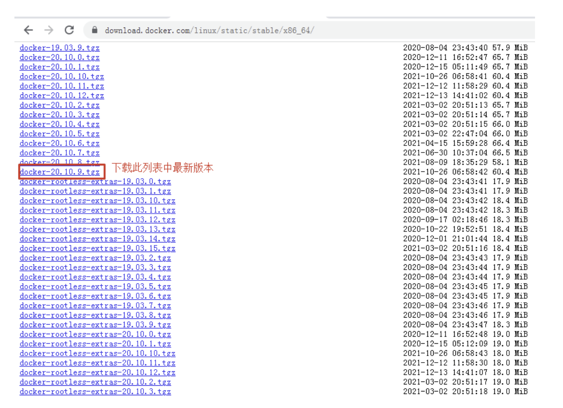This screenshot has height=408, width=563.
Task: Download docker-rootless-extras-19.03.0.tgz
Action: click(95, 182)
